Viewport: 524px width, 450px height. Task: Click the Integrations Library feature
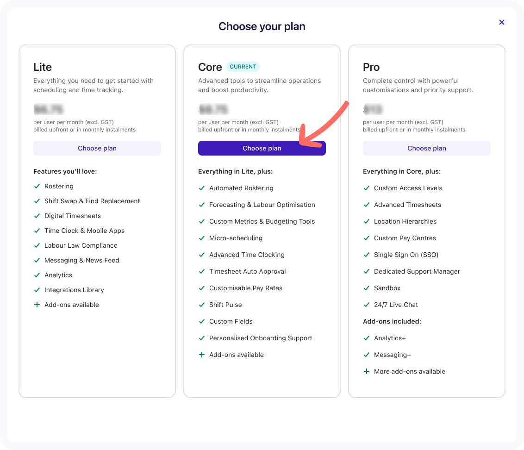pos(74,290)
